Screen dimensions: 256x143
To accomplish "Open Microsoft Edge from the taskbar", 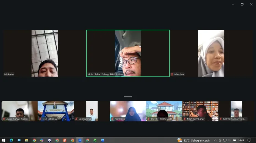I will click(11, 140).
